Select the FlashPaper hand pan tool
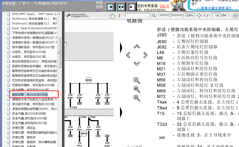 [112, 16]
